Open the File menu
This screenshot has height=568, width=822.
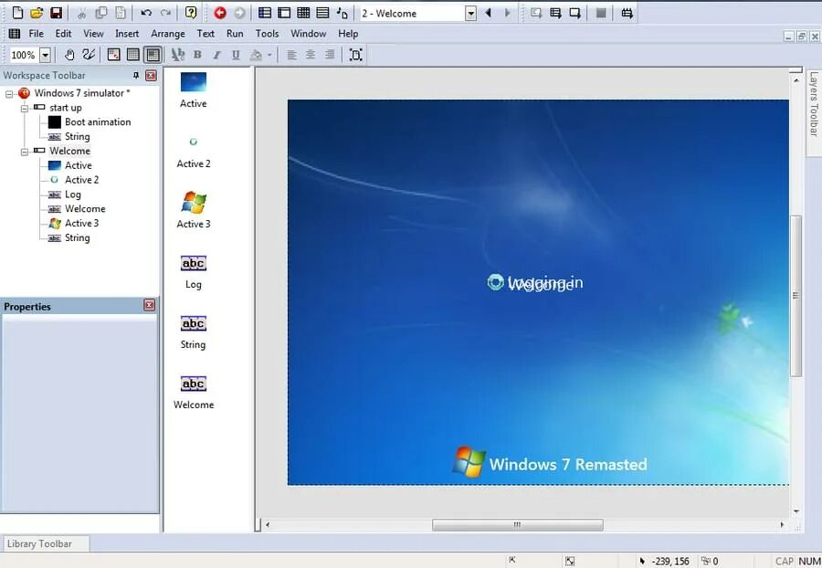pyautogui.click(x=37, y=34)
